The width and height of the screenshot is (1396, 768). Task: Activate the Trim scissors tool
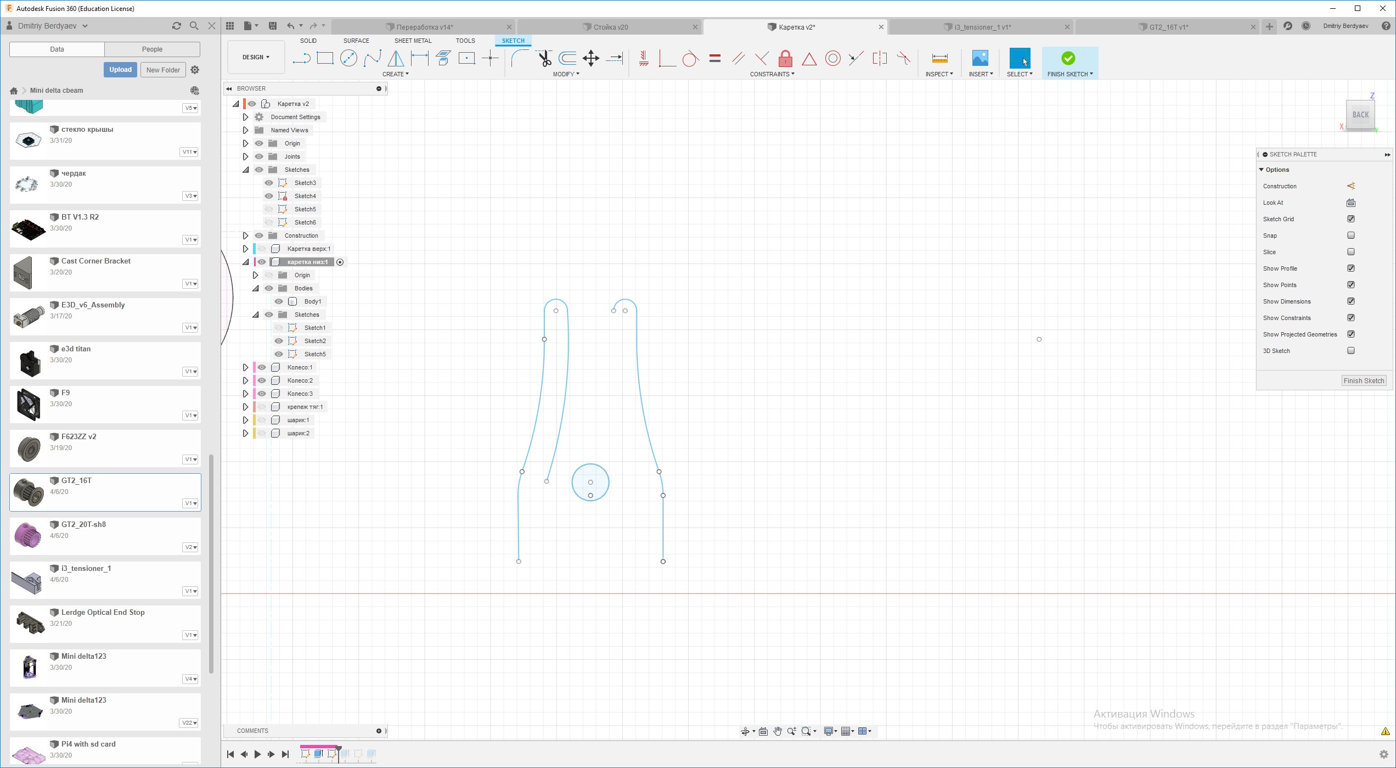544,58
